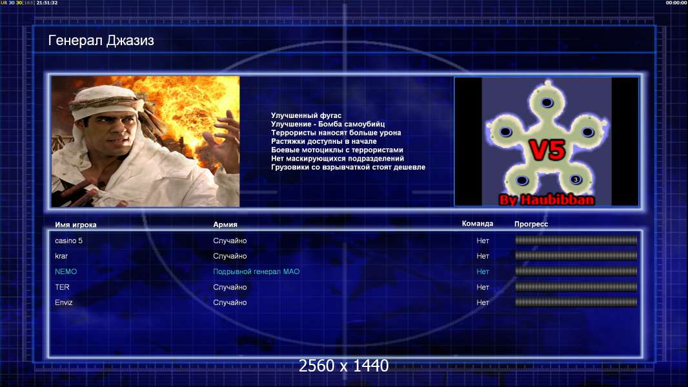Viewport: 688px width, 387px height.
Task: Click army Подрывной генерал МАО
Action: [x=256, y=272]
